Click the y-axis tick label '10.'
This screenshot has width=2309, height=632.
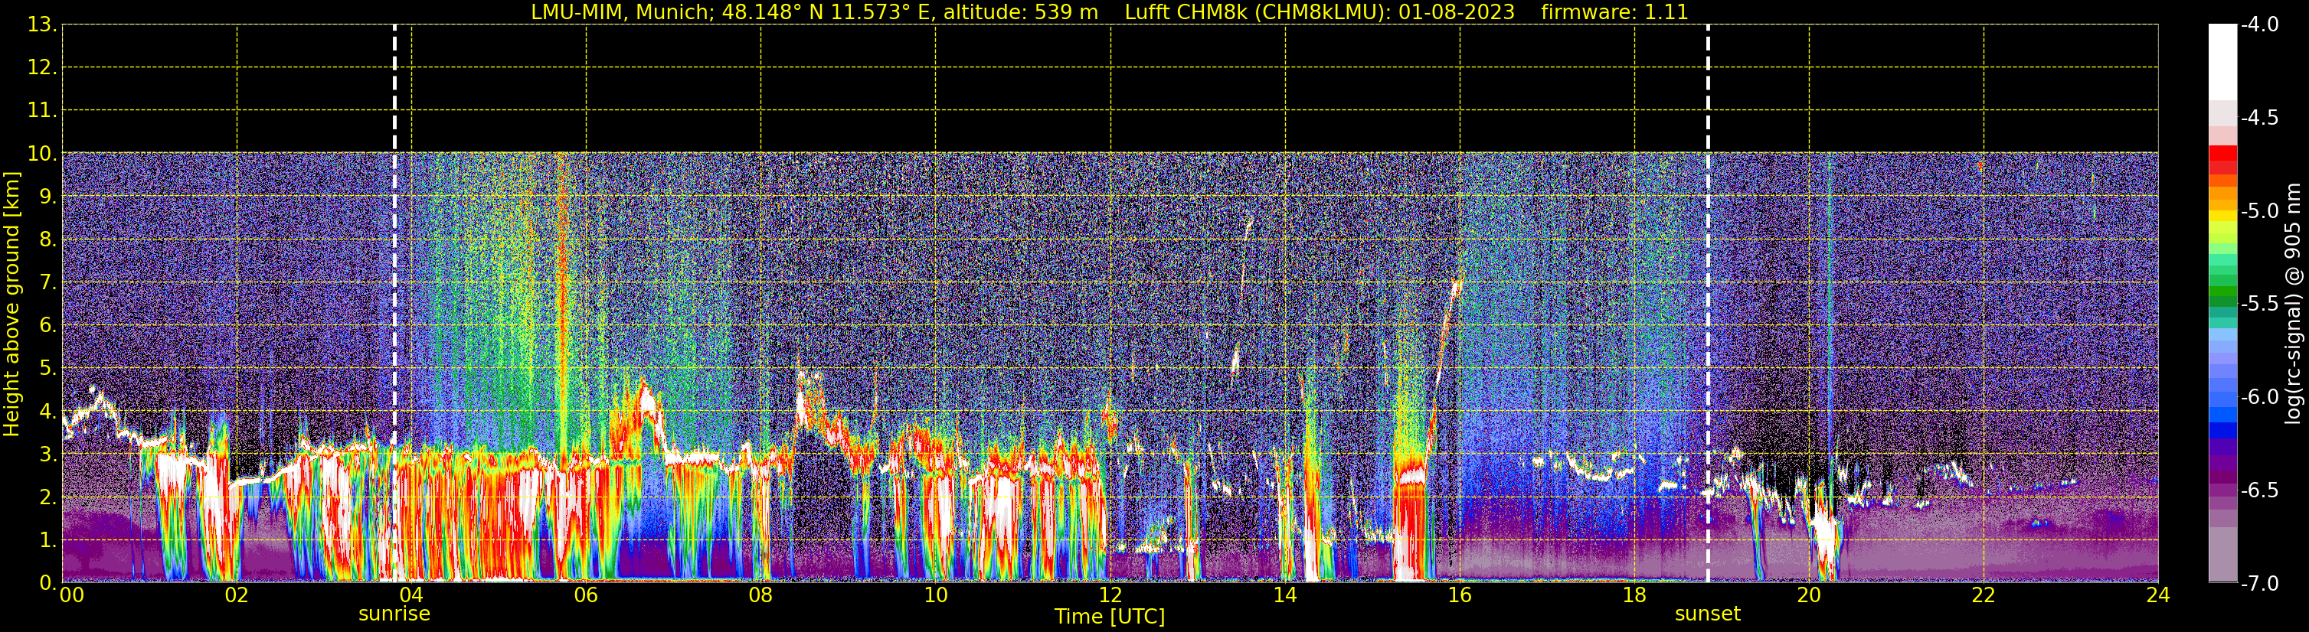42,154
